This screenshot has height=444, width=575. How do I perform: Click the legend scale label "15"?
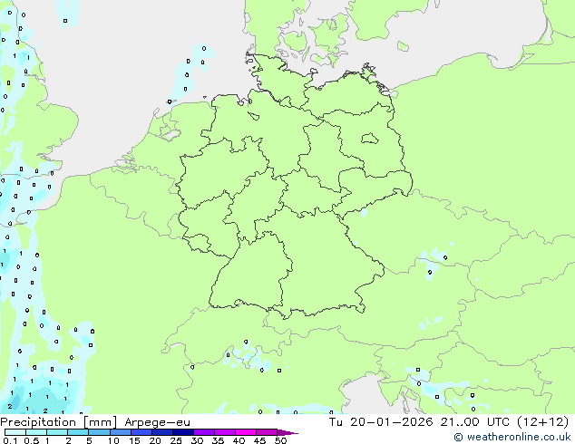[134, 440]
